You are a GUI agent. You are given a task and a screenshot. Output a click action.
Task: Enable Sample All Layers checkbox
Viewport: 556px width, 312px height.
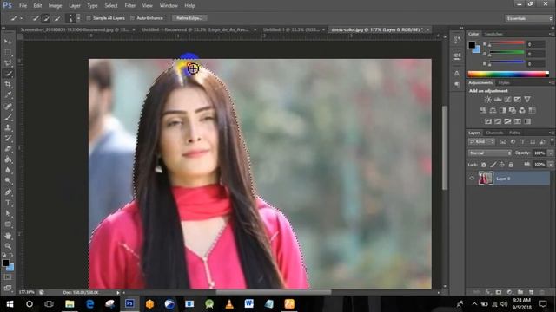pos(89,18)
